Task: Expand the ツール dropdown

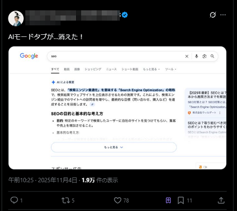Action: [170, 69]
